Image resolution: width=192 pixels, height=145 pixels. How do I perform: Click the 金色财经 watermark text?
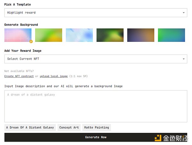tap(175, 138)
